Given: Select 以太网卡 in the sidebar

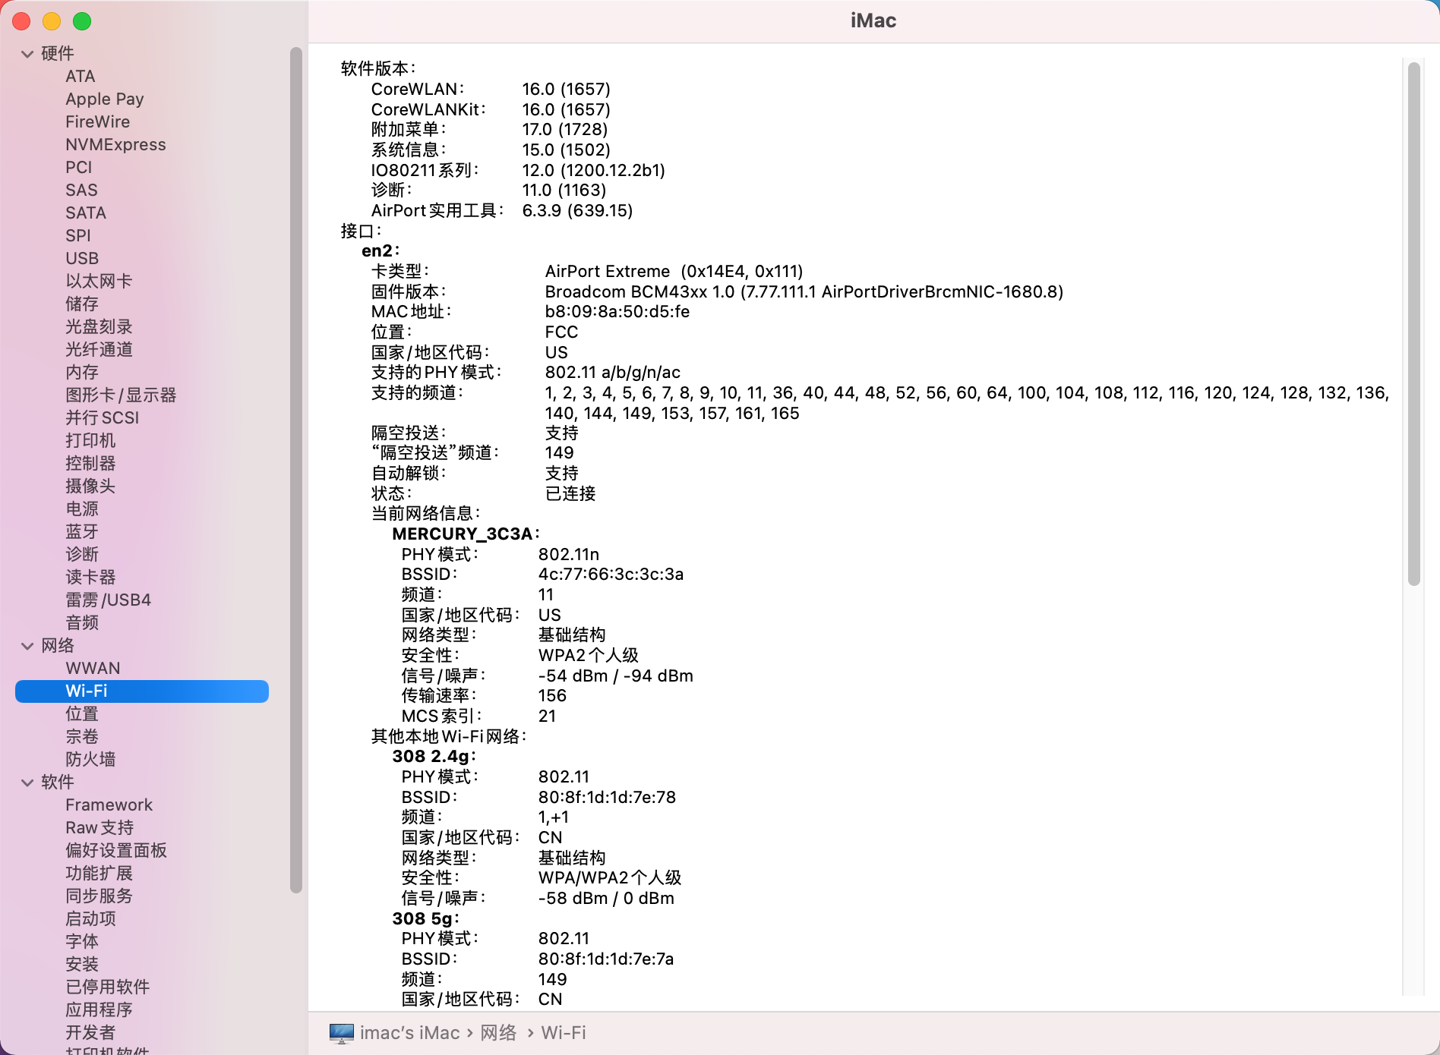Looking at the screenshot, I should 99,282.
